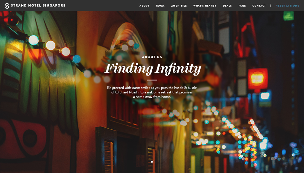
Task: Visit the FAQs page
Action: click(242, 6)
